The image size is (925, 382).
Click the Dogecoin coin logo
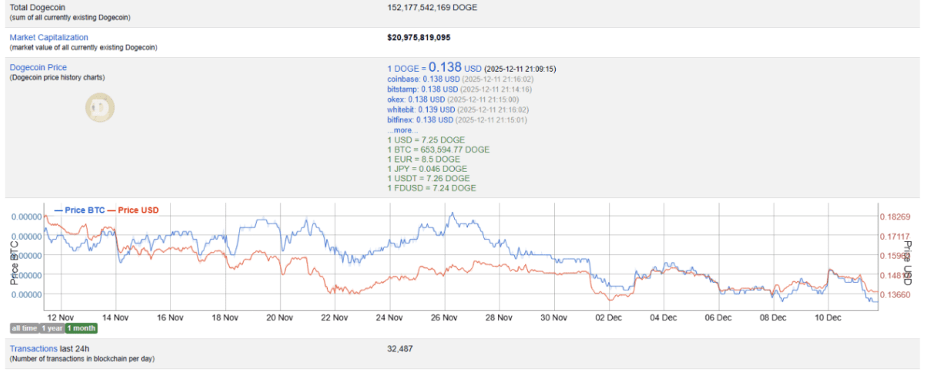click(98, 107)
